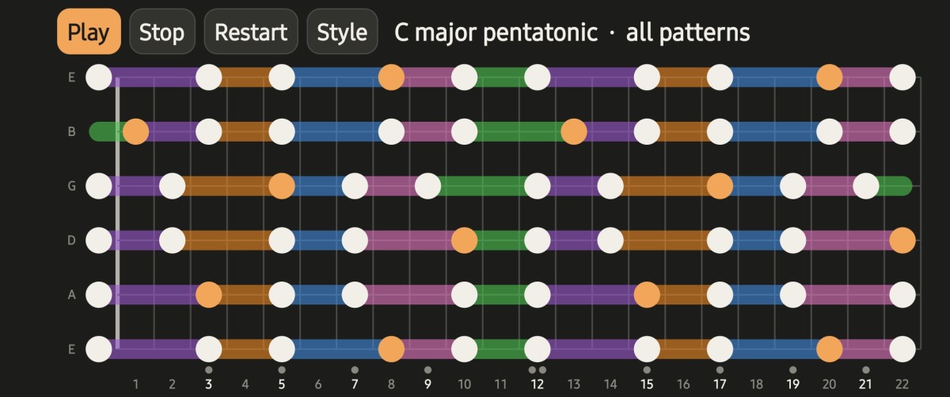Click the white note at A string fret 5
The width and height of the screenshot is (950, 397).
pyautogui.click(x=281, y=294)
